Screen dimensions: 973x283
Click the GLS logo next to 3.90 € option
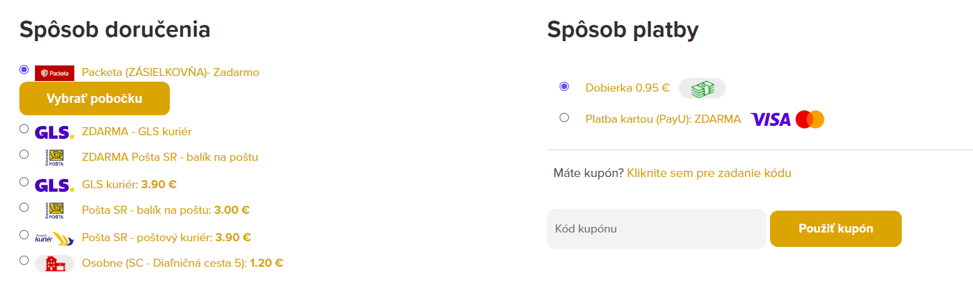(x=54, y=185)
